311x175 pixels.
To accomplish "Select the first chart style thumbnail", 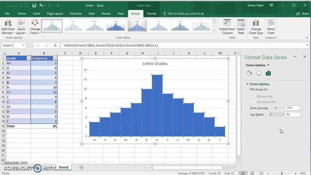I will coord(52,26).
